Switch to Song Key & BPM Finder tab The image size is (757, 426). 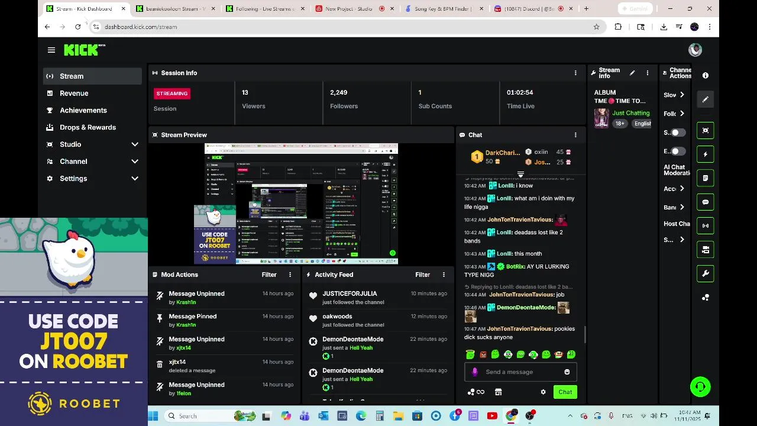(444, 9)
